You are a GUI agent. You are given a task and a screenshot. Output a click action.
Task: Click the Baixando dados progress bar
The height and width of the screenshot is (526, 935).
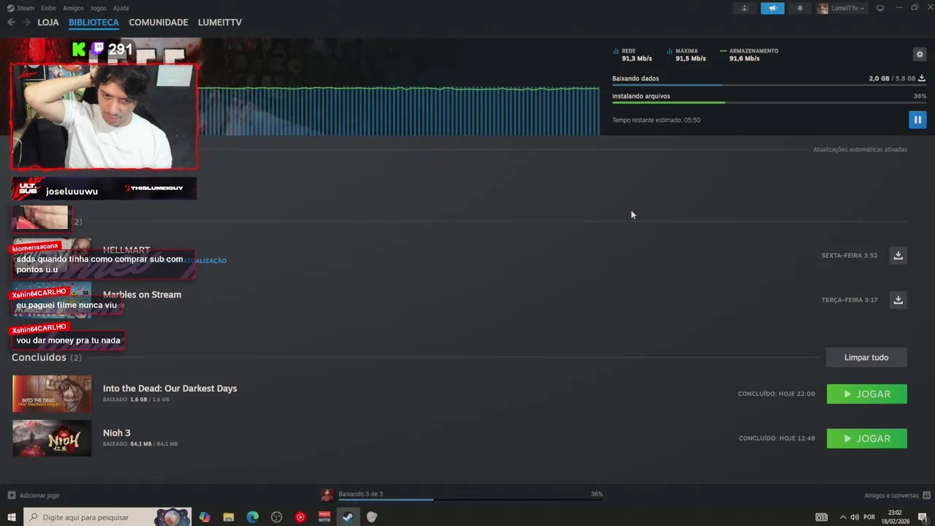(x=769, y=85)
